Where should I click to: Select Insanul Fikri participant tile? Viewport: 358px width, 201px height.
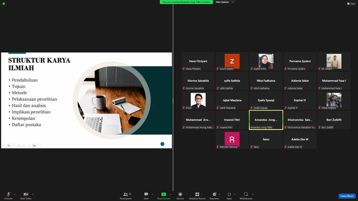[232, 120]
